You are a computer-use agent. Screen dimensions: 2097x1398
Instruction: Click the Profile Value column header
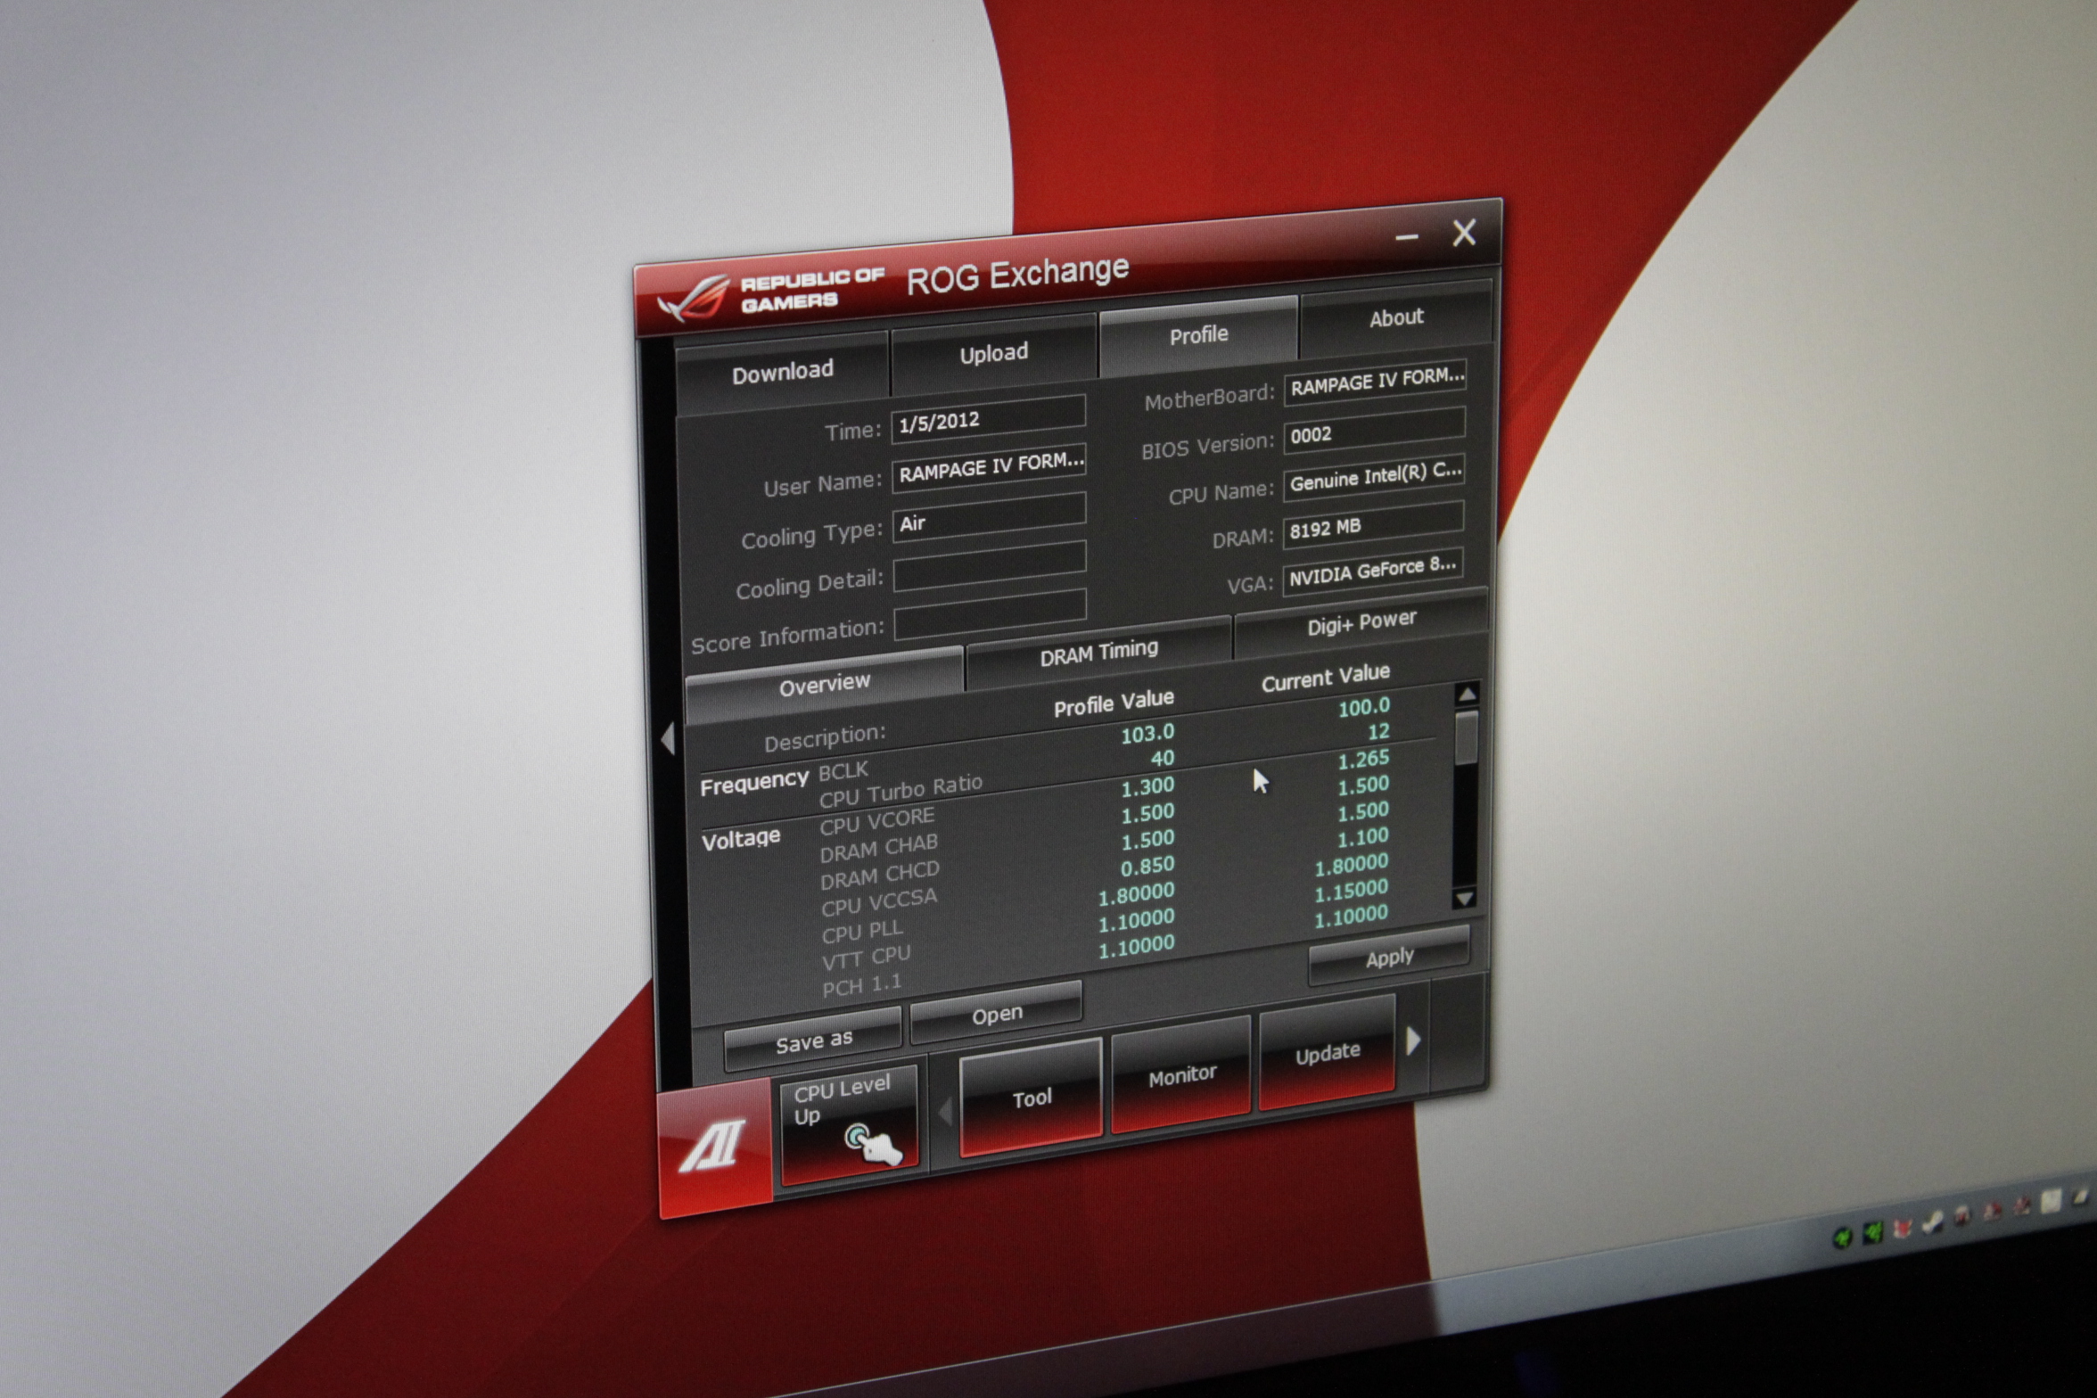1113,703
